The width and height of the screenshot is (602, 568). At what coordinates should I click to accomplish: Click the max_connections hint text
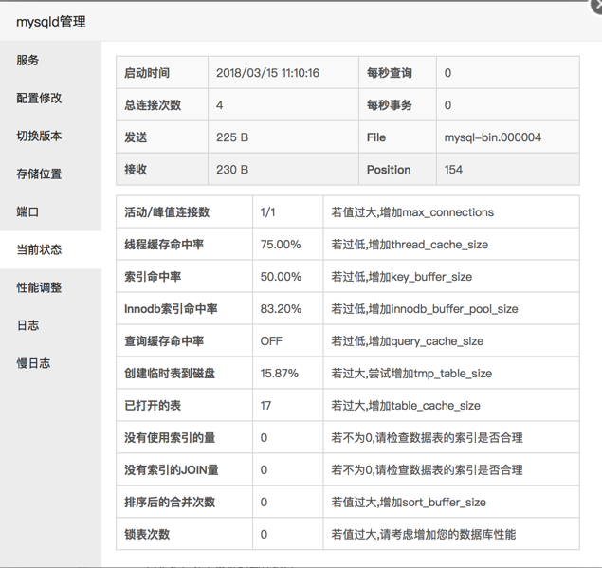pyautogui.click(x=412, y=212)
